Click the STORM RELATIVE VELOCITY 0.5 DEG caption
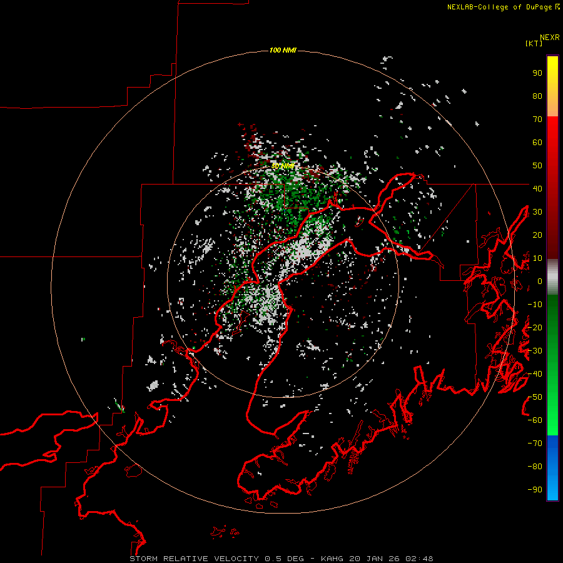The height and width of the screenshot is (563, 563). (x=217, y=559)
